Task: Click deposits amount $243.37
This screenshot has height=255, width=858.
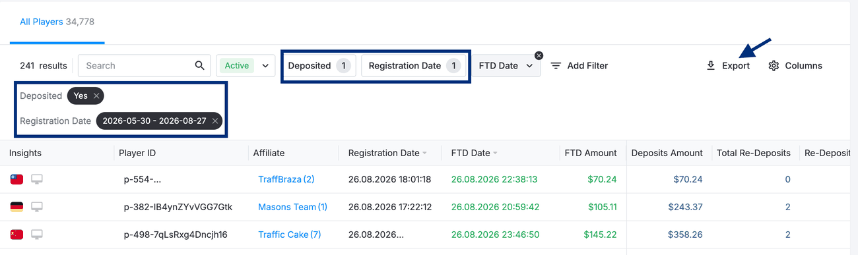Action: 685,207
